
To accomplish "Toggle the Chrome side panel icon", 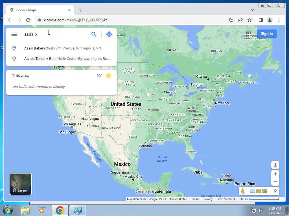I will tap(260, 20).
